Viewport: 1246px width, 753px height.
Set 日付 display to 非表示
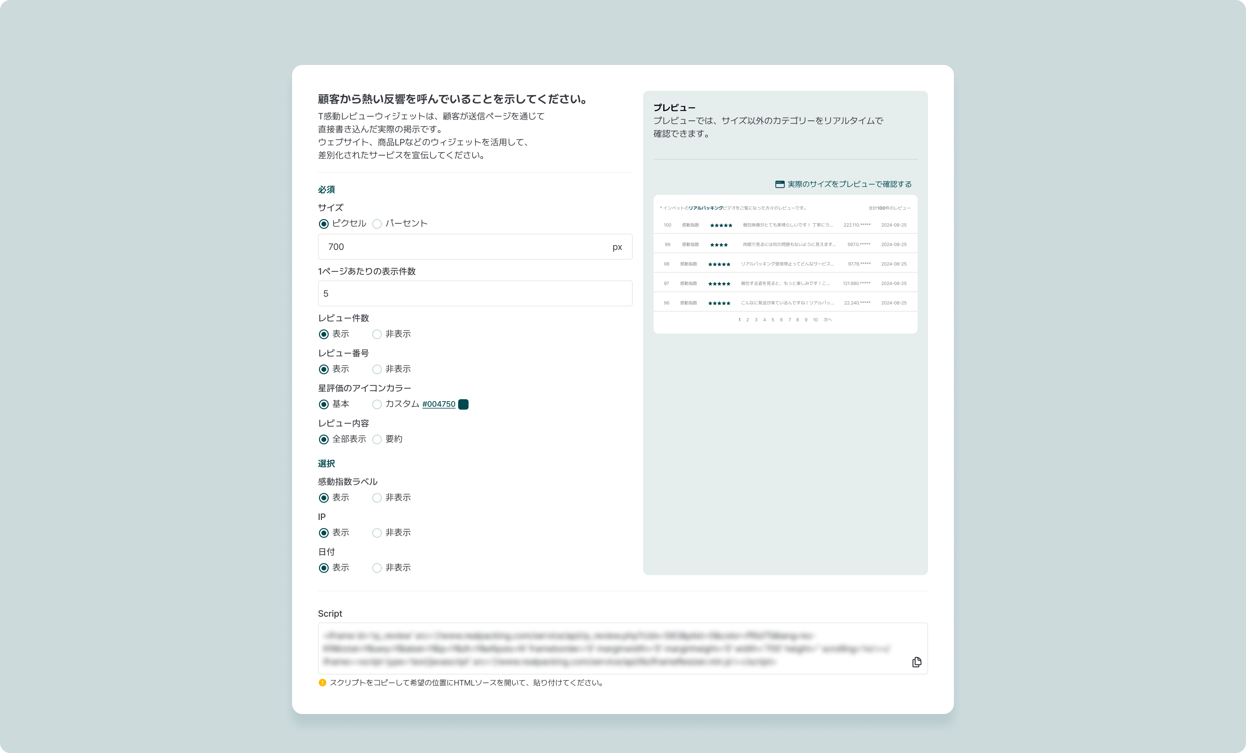pos(377,568)
